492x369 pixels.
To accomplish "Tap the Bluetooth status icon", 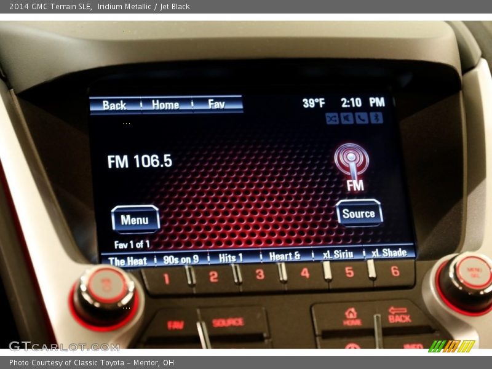I will (376, 118).
